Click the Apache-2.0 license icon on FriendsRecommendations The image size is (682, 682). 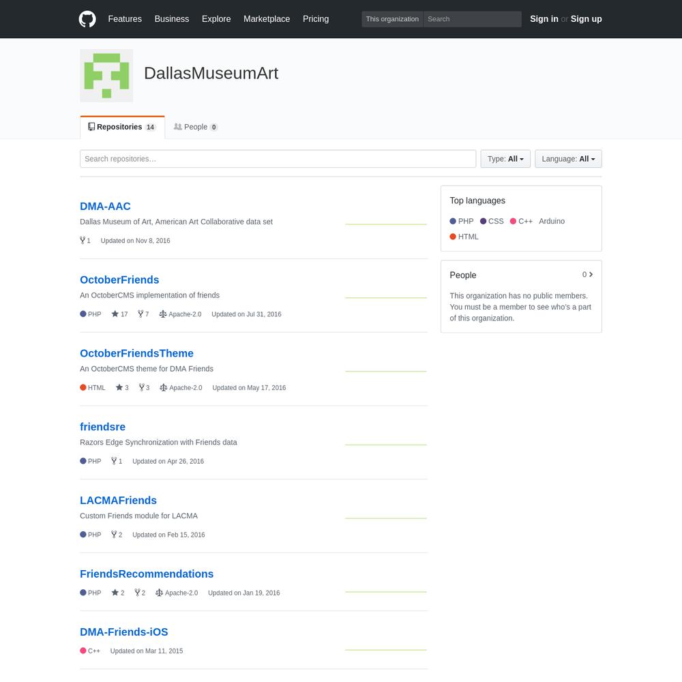coord(159,593)
